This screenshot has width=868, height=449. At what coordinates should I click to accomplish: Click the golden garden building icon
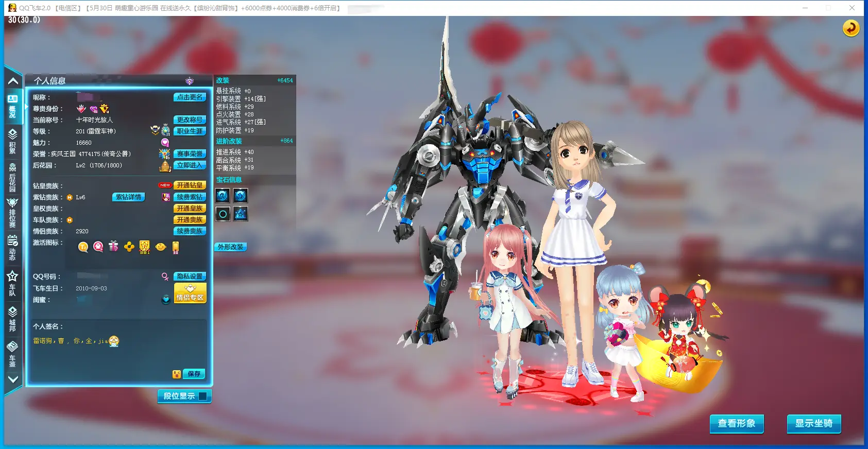coord(165,166)
